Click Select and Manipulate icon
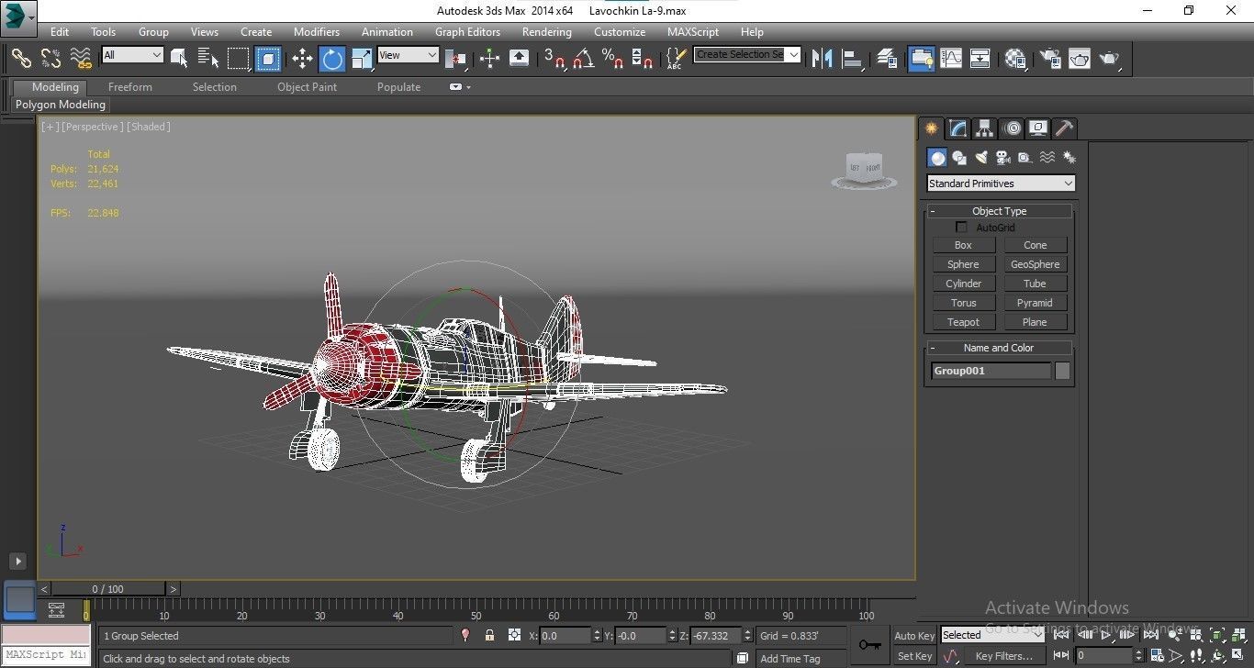1254x668 pixels. tap(489, 59)
